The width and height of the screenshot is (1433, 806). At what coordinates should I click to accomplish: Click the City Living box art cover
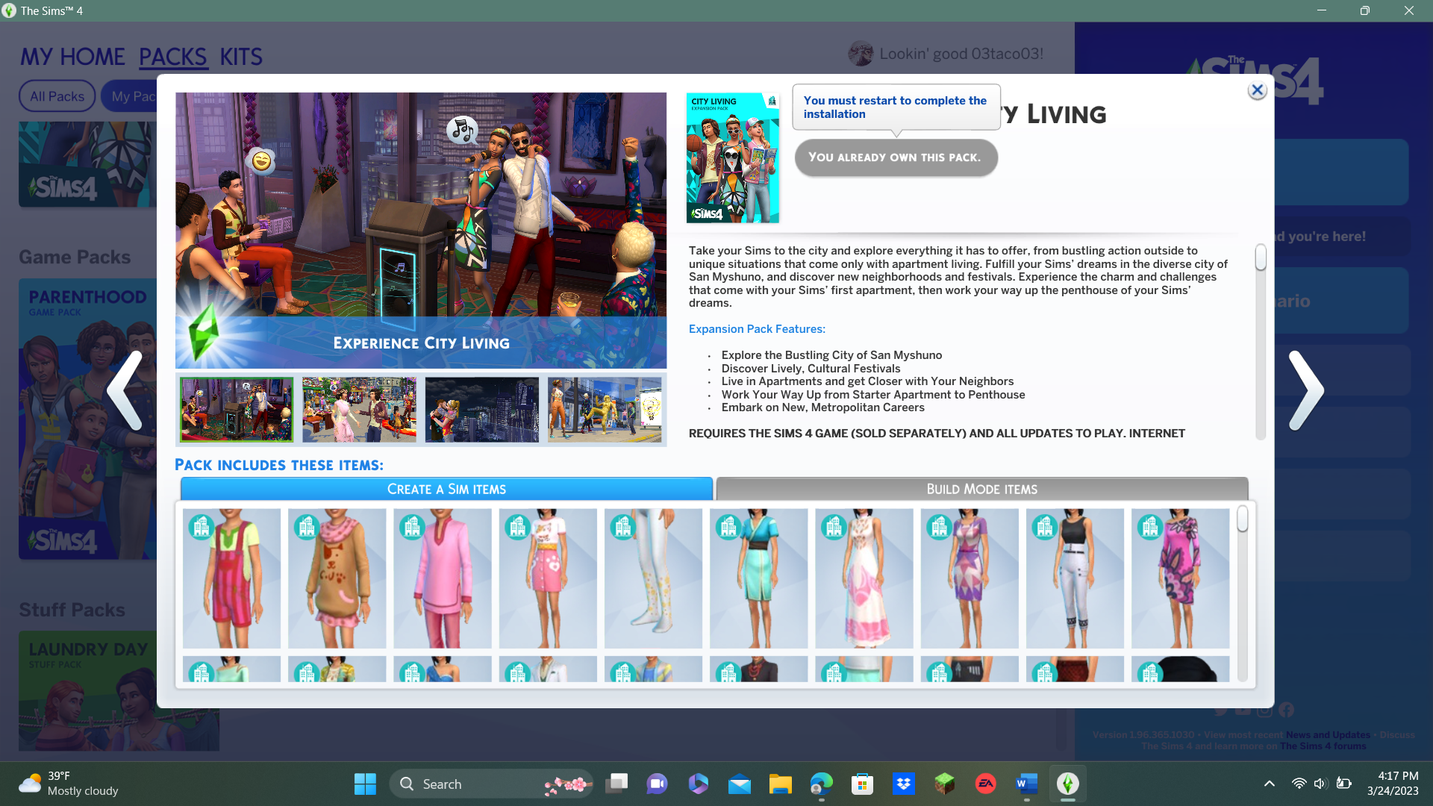[x=732, y=157]
